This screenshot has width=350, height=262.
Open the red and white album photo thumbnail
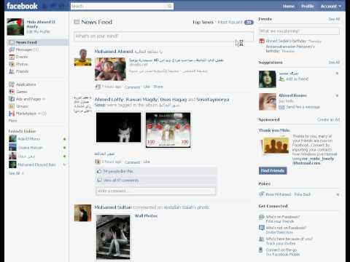tap(168, 130)
